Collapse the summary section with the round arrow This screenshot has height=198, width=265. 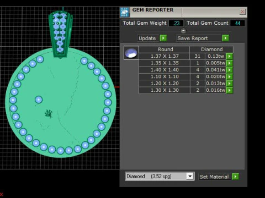[183, 30]
